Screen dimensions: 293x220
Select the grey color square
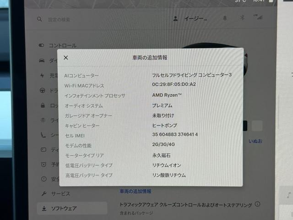pyautogui.click(x=257, y=126)
